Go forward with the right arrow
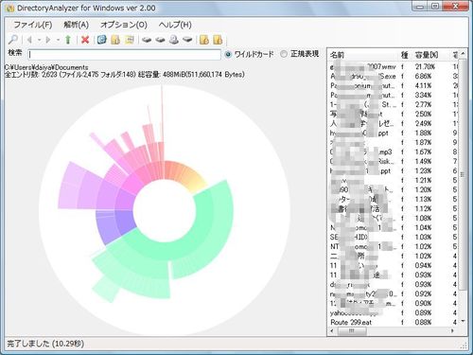Viewport: 473px width, 355px height. tap(48, 40)
